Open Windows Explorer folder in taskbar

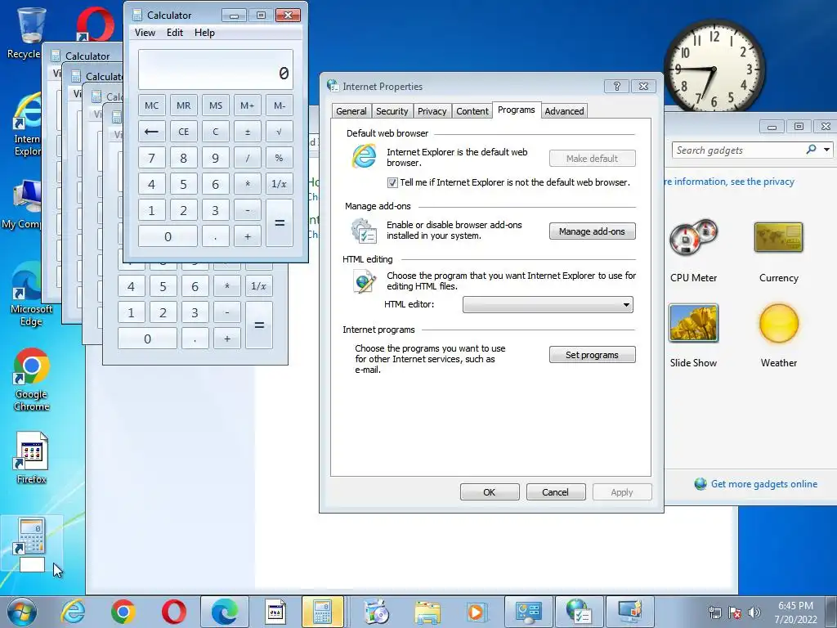point(427,612)
